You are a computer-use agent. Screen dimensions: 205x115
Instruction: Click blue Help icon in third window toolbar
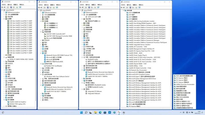89,7
